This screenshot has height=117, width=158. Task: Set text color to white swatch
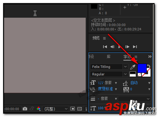click(133, 75)
